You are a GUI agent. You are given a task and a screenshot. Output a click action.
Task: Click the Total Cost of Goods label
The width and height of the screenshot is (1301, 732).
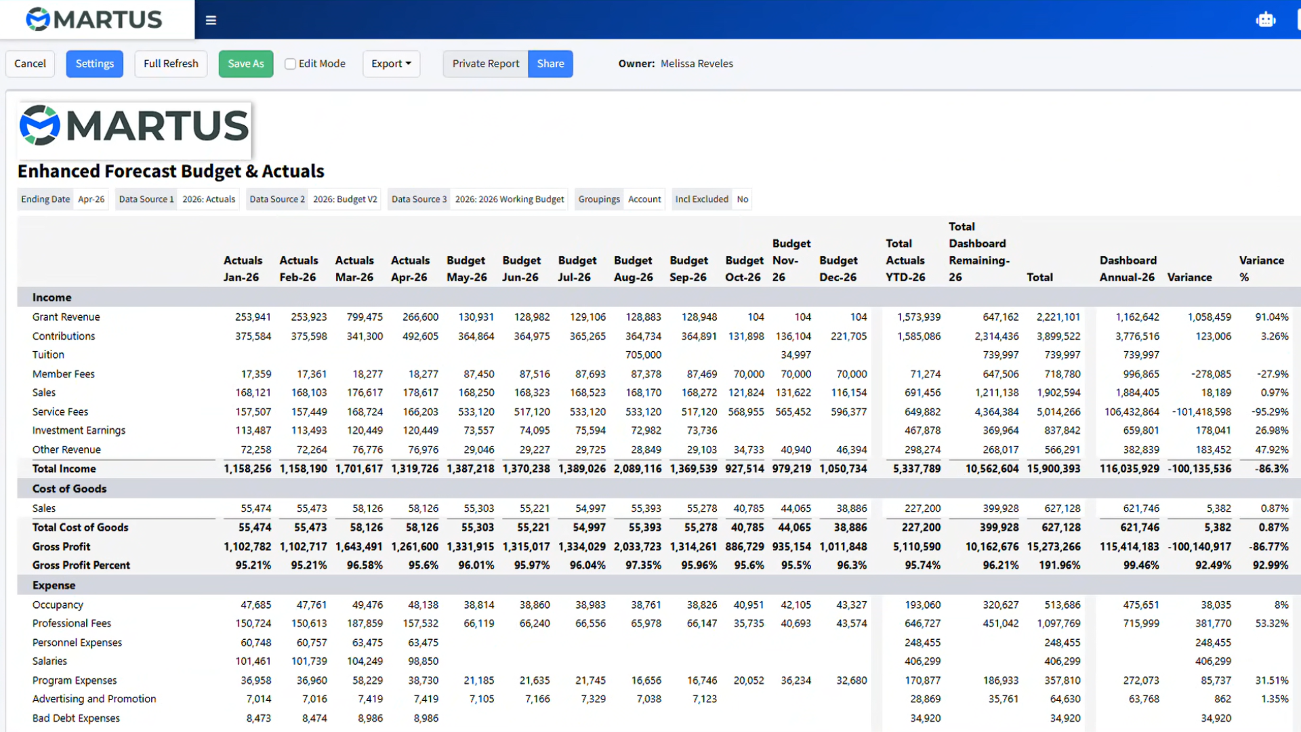click(x=80, y=527)
